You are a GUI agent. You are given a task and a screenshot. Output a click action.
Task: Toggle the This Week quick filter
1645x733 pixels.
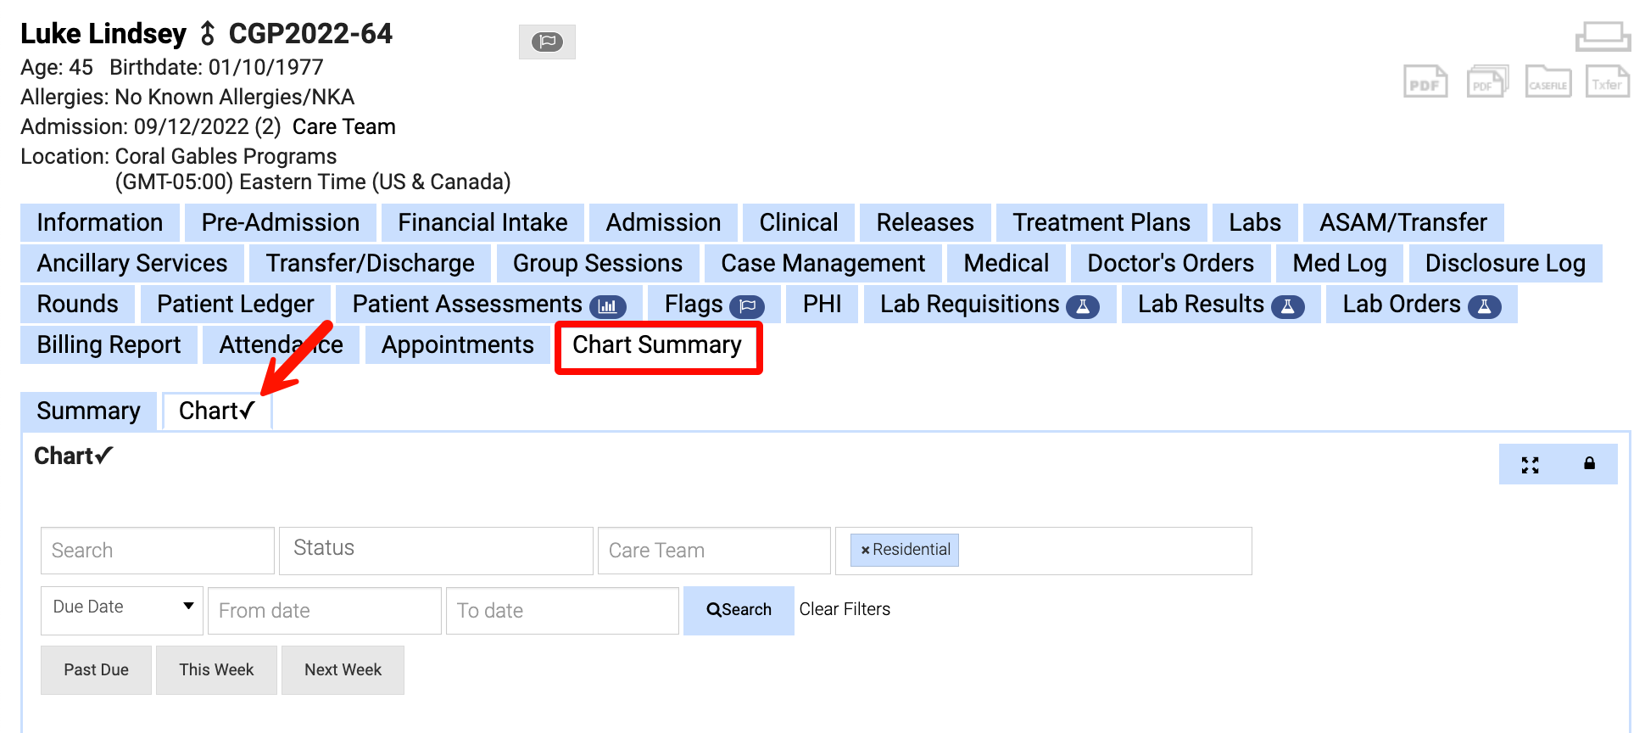[x=216, y=670]
